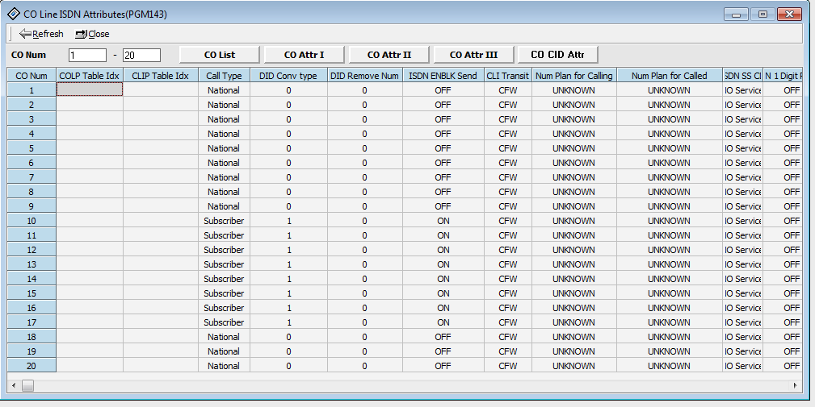Switch to CO Attr I page
Viewport: 815px width, 407px height.
tap(304, 55)
